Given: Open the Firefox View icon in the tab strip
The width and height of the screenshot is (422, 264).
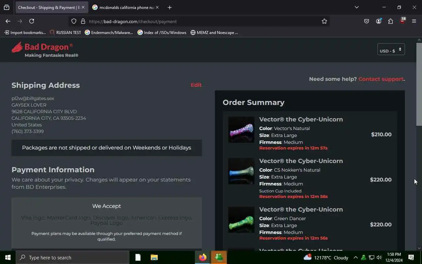Looking at the screenshot, I should coord(7,7).
